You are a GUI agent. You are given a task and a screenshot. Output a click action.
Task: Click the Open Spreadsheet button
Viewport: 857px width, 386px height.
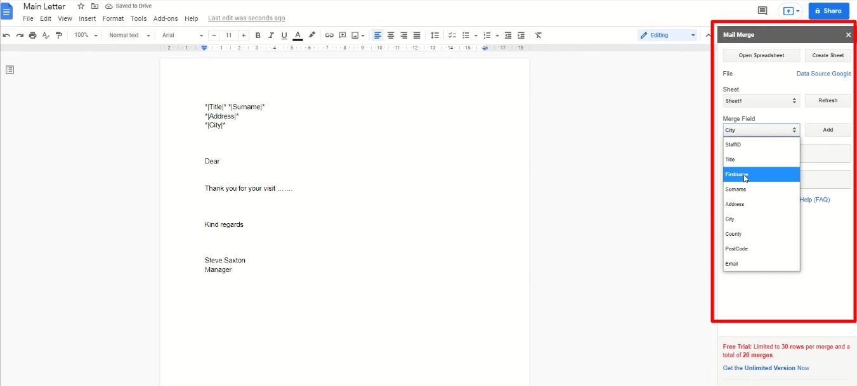click(x=761, y=55)
